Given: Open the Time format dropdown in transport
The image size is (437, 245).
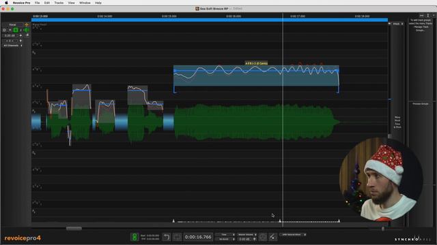Looking at the screenshot, I should (x=225, y=235).
